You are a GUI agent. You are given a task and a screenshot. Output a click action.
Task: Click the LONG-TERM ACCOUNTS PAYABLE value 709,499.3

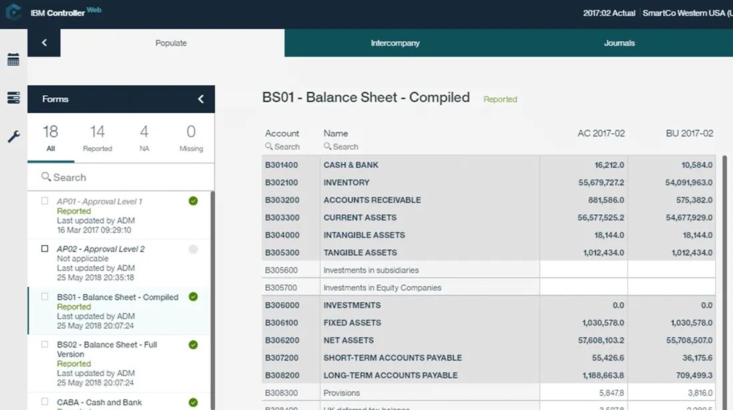(x=694, y=375)
